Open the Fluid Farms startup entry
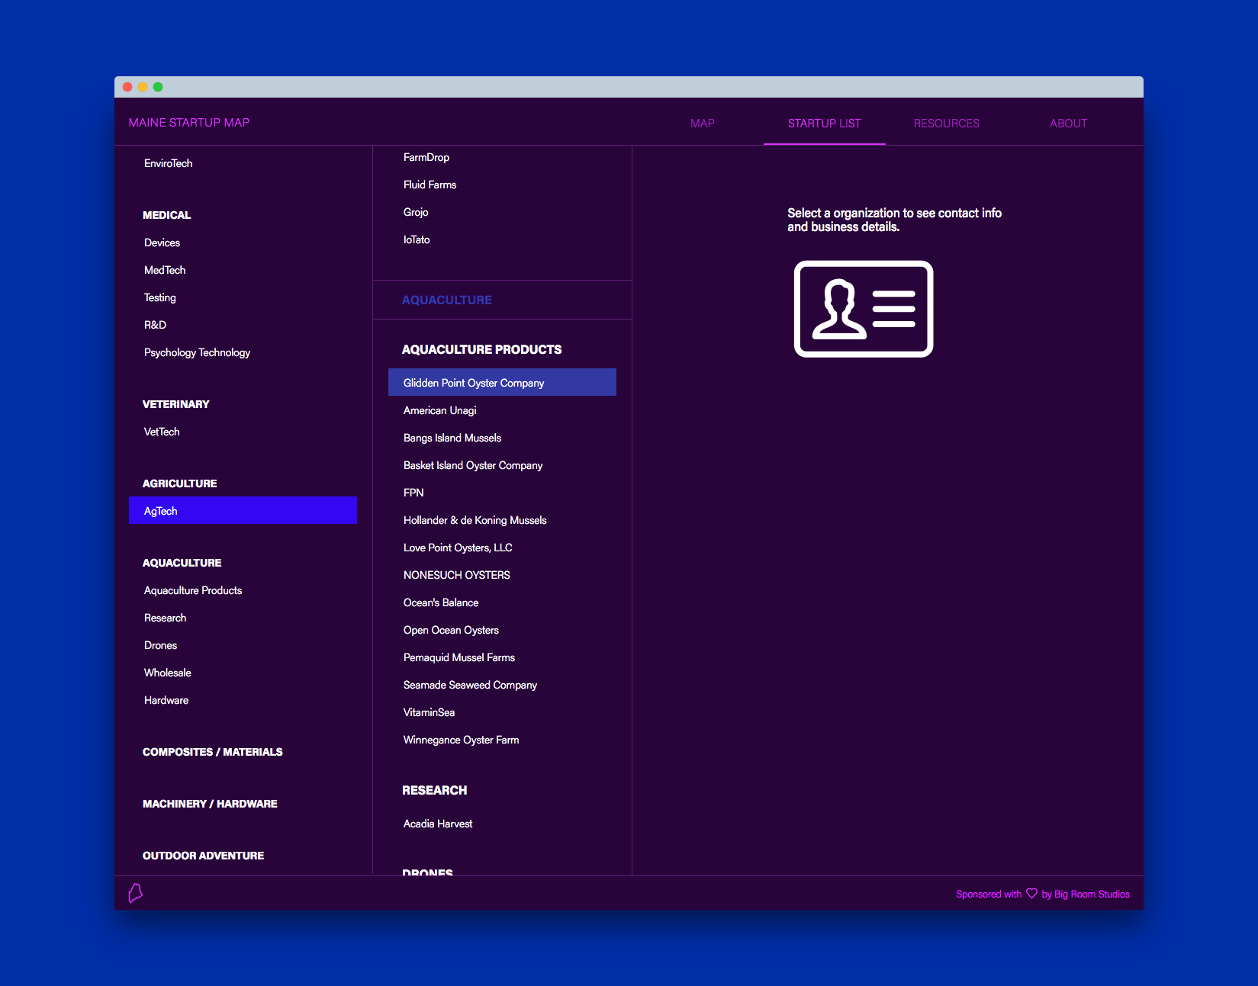The width and height of the screenshot is (1258, 986). pyautogui.click(x=430, y=185)
